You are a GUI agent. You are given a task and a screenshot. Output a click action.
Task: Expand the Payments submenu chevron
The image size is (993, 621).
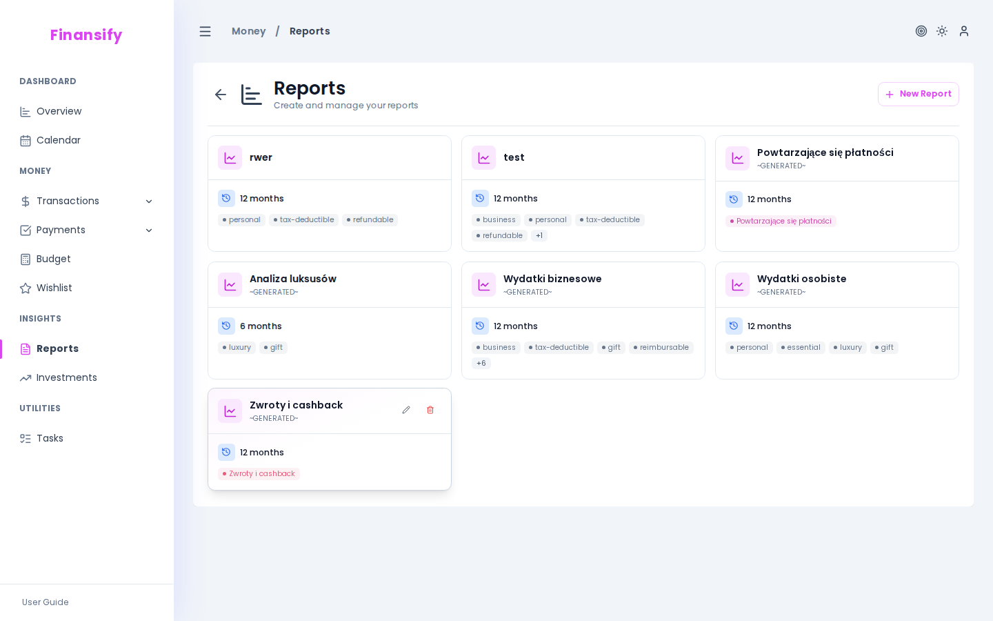[x=150, y=230]
